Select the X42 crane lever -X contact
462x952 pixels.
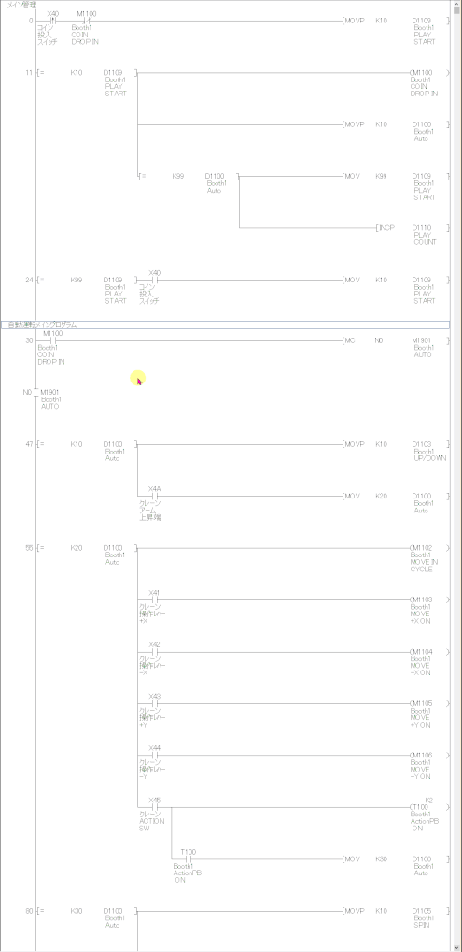[x=155, y=652]
